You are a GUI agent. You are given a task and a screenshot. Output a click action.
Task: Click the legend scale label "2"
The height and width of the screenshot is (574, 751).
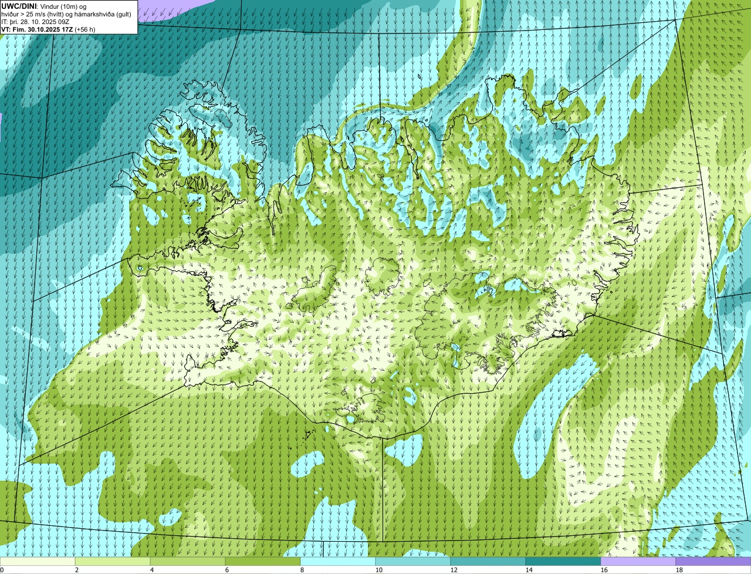pos(77,570)
